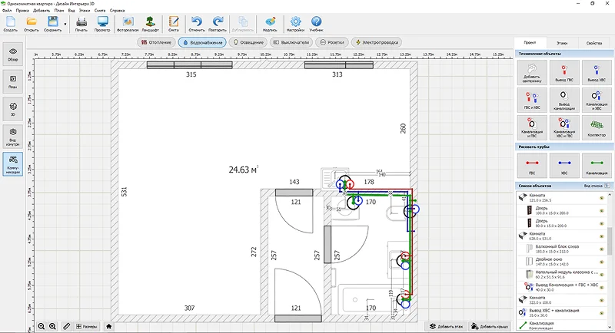The image size is (615, 333).
Task: Toggle visibility of Комната 121.0 x 256.5
Action: coord(601,198)
